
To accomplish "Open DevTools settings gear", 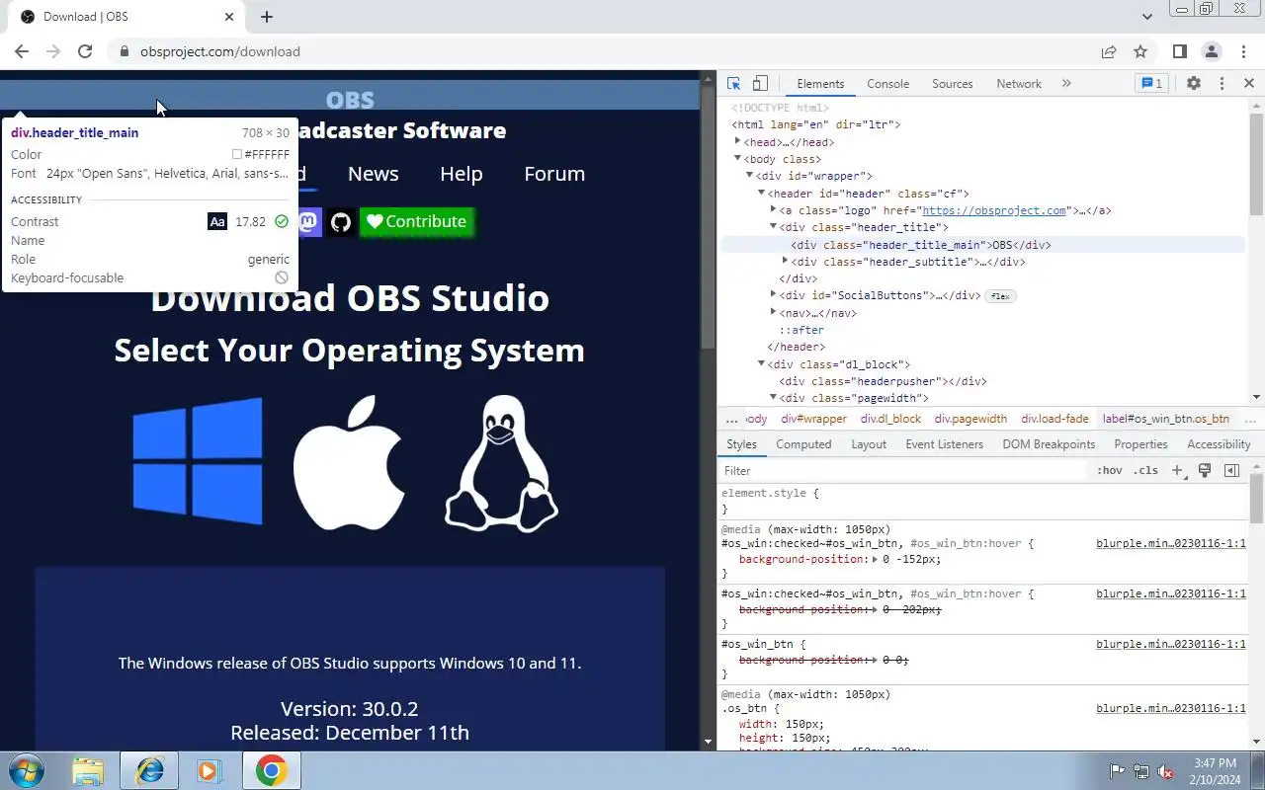I will 1194,84.
